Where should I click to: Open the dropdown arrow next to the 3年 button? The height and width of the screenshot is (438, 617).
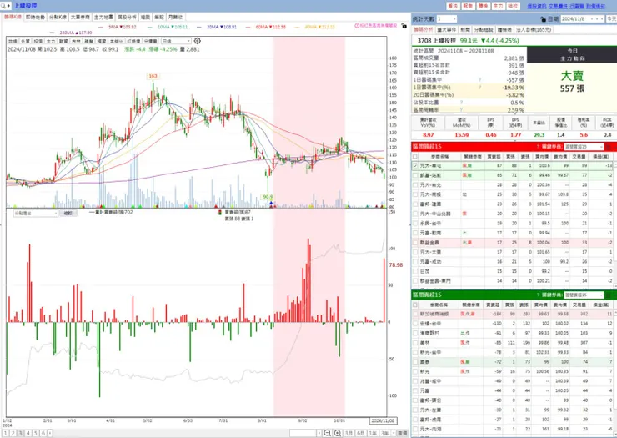393,433
